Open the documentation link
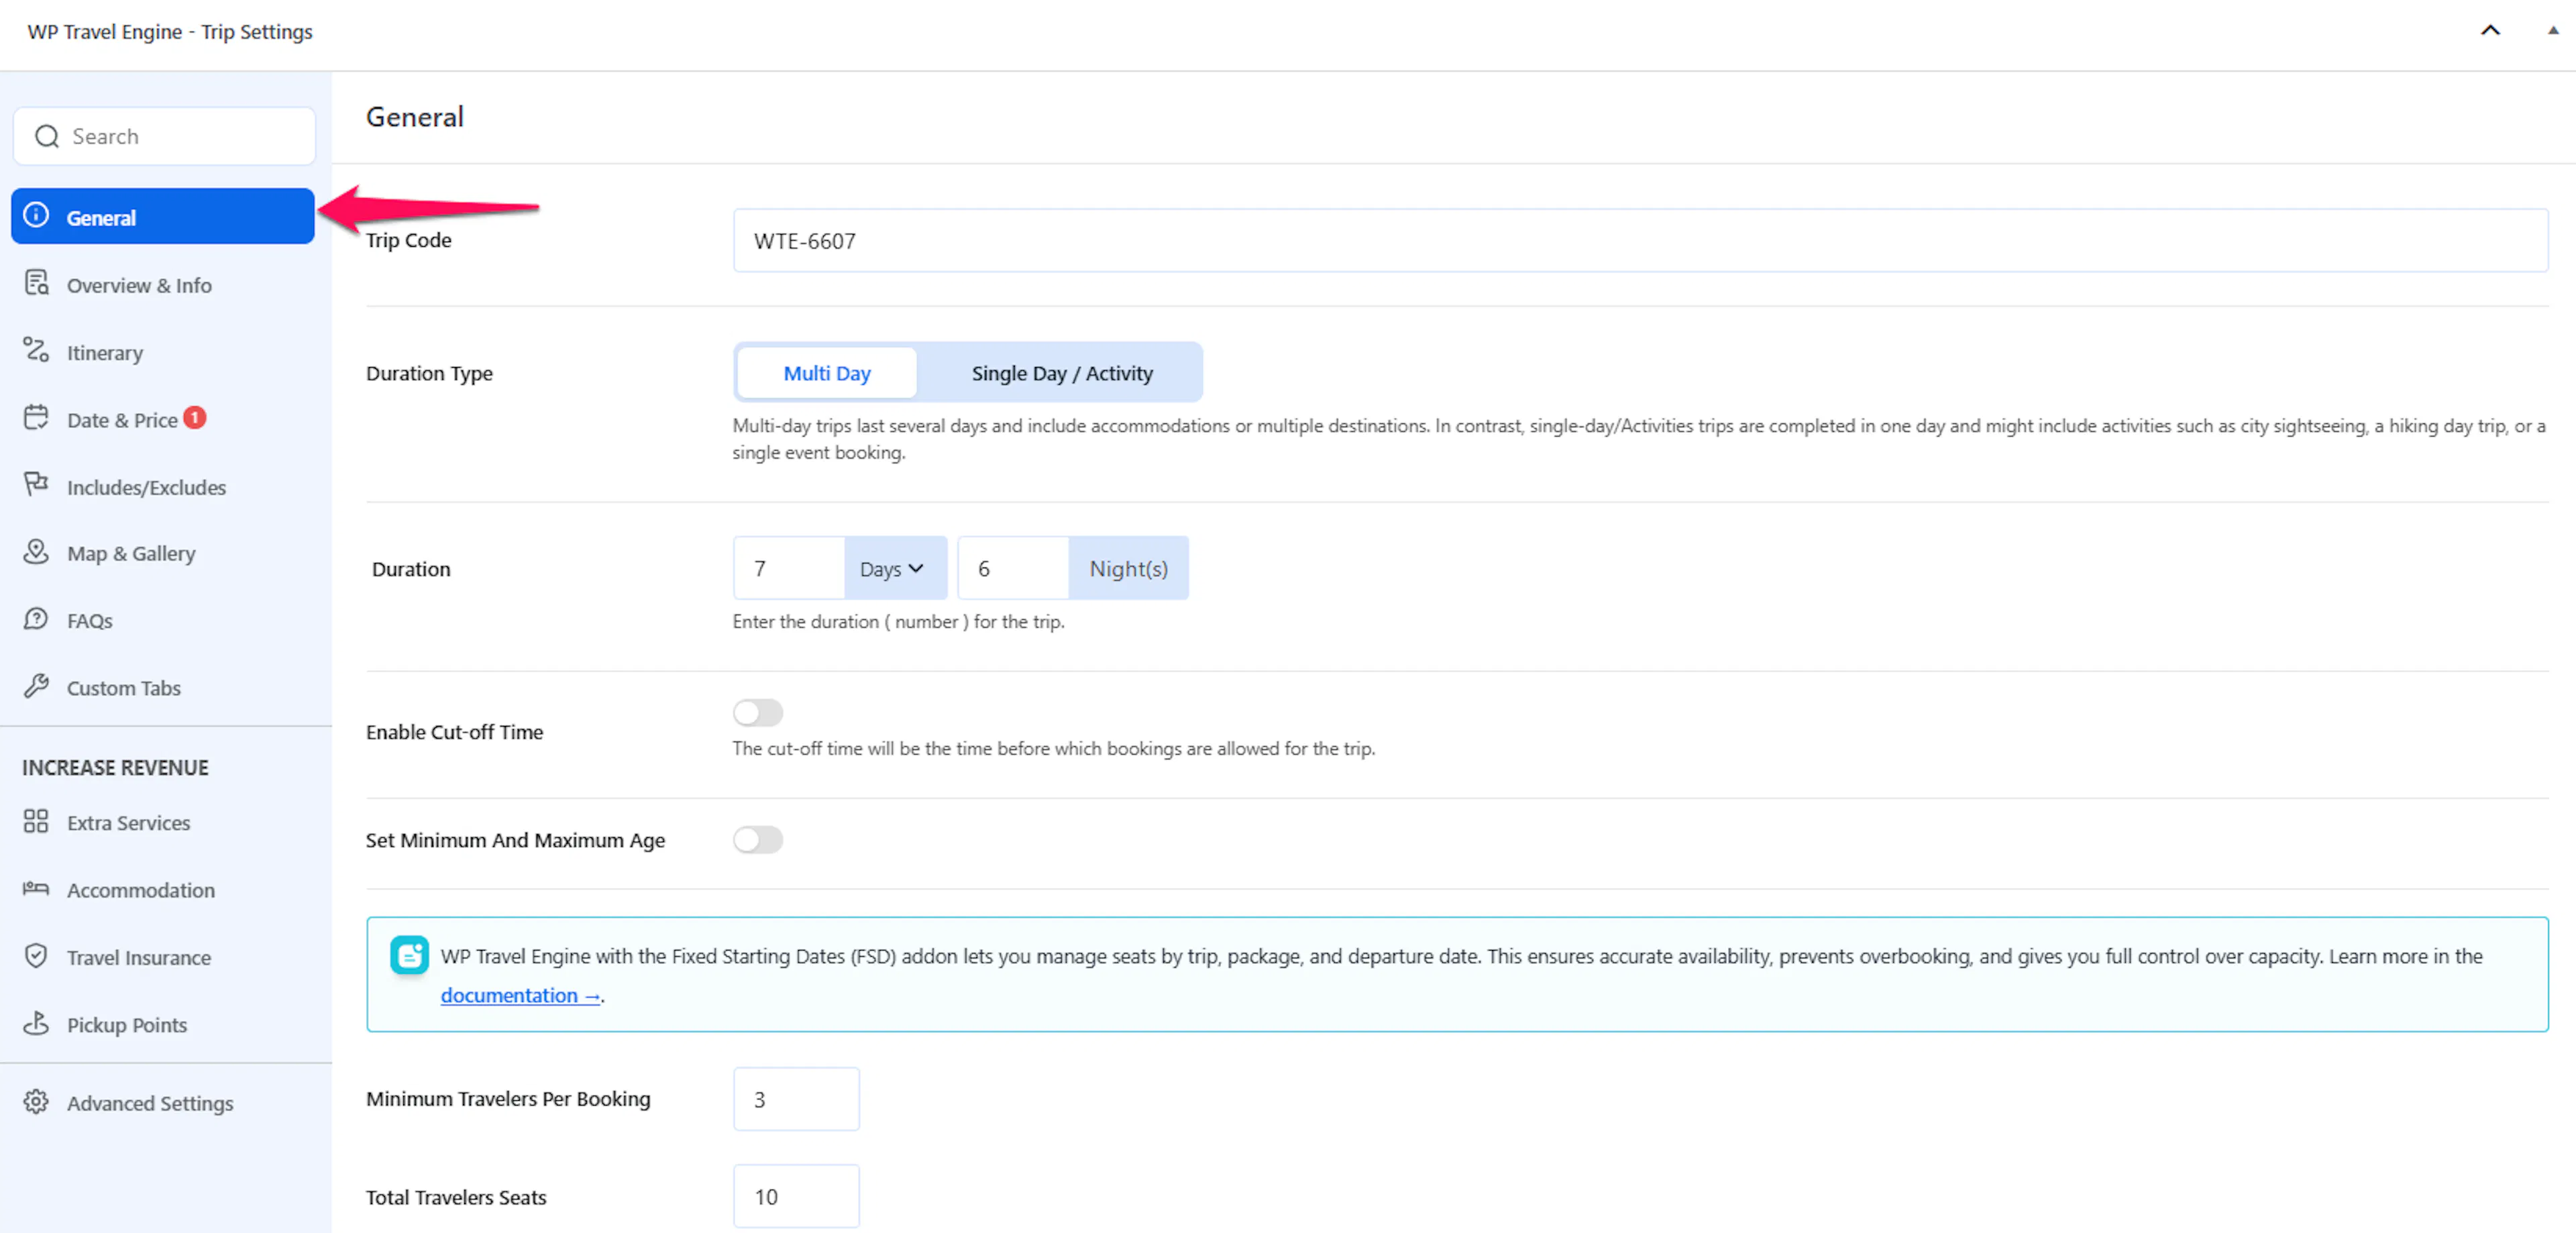Viewport: 2576px width, 1233px height. (520, 995)
